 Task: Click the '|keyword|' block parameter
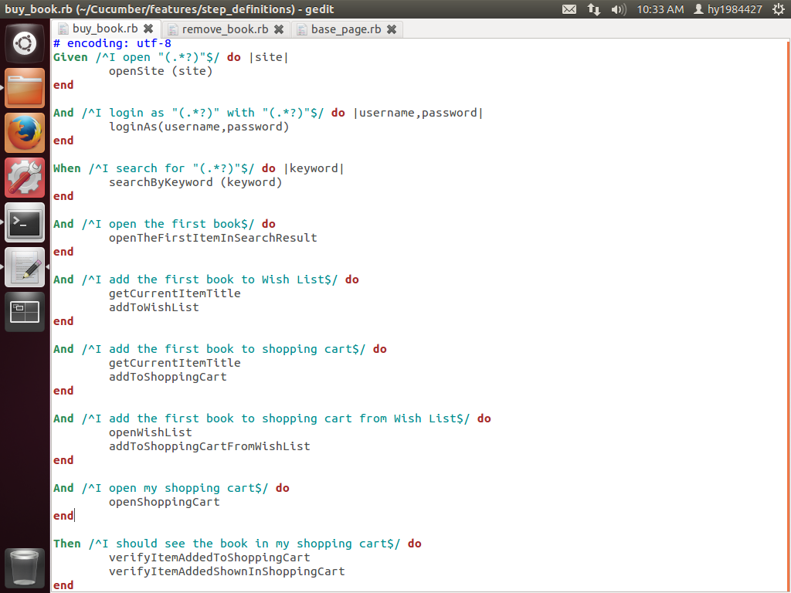(314, 168)
